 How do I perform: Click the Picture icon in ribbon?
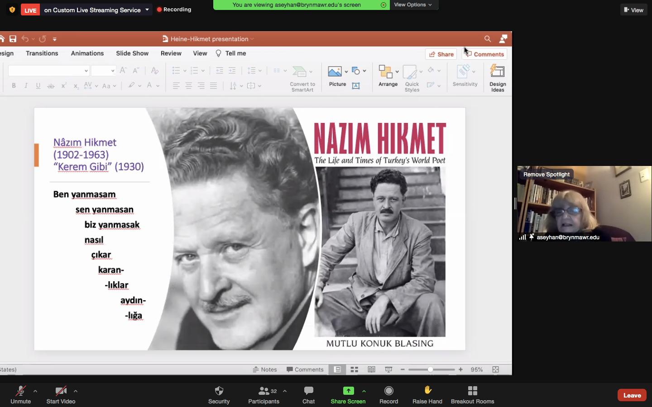[335, 71]
